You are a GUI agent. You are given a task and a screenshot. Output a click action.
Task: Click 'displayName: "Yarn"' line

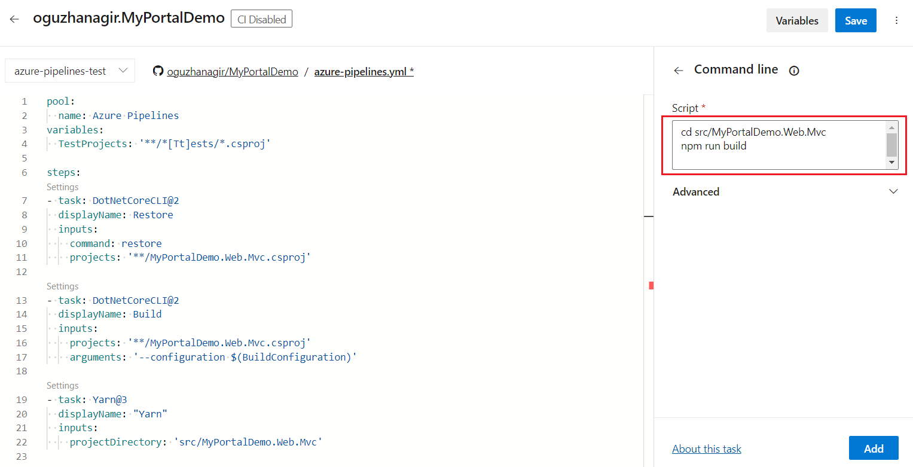[113, 414]
